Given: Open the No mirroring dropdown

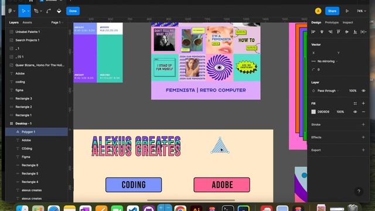Looking at the screenshot, I should pyautogui.click(x=325, y=61).
